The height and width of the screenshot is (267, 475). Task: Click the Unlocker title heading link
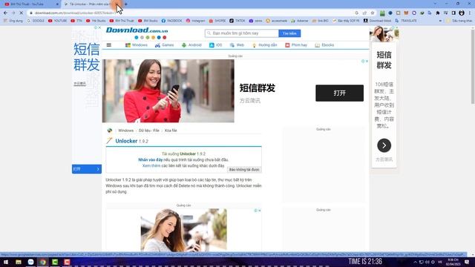tap(126, 141)
